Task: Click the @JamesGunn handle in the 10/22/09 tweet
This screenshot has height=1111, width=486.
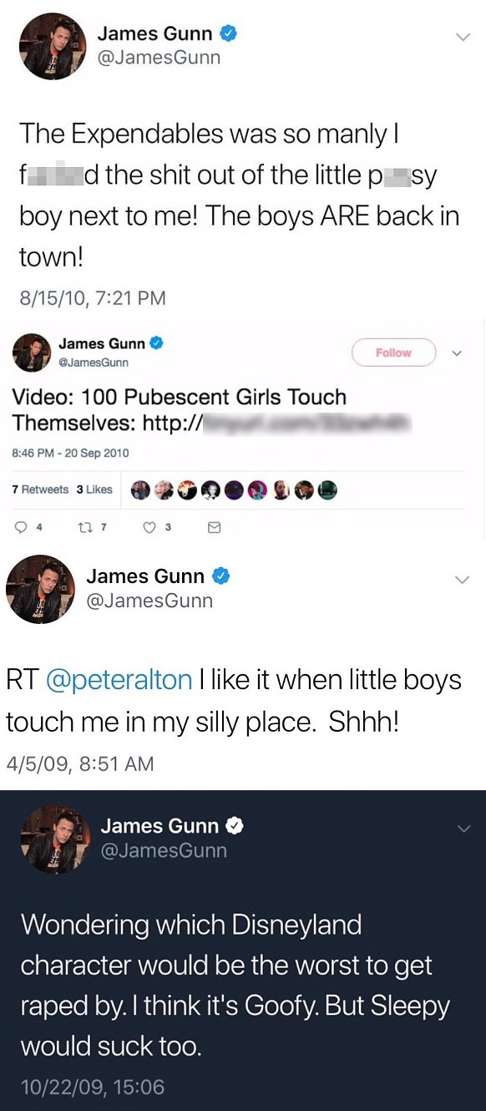Action: tap(164, 850)
